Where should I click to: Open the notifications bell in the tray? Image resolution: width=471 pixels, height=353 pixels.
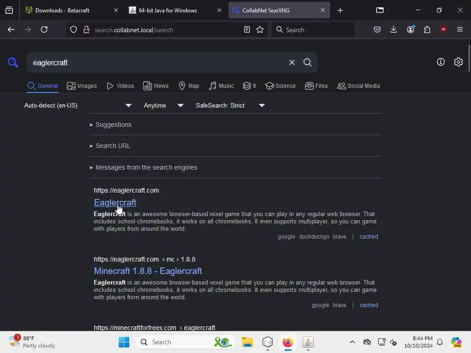[440, 342]
